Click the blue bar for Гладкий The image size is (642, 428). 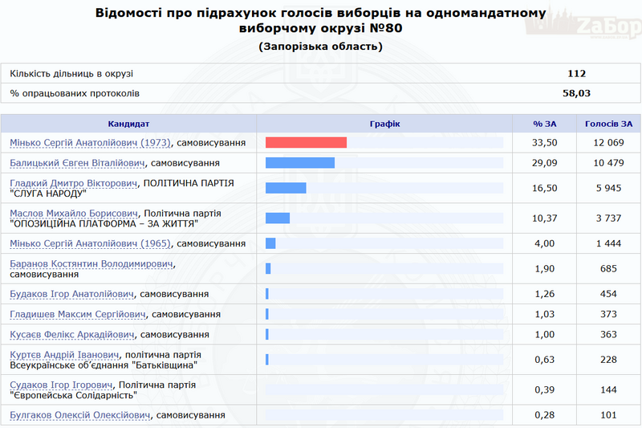286,188
